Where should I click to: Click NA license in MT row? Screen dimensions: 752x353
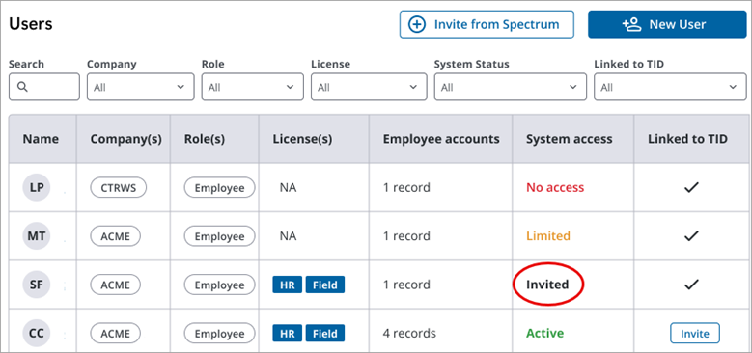tap(288, 236)
